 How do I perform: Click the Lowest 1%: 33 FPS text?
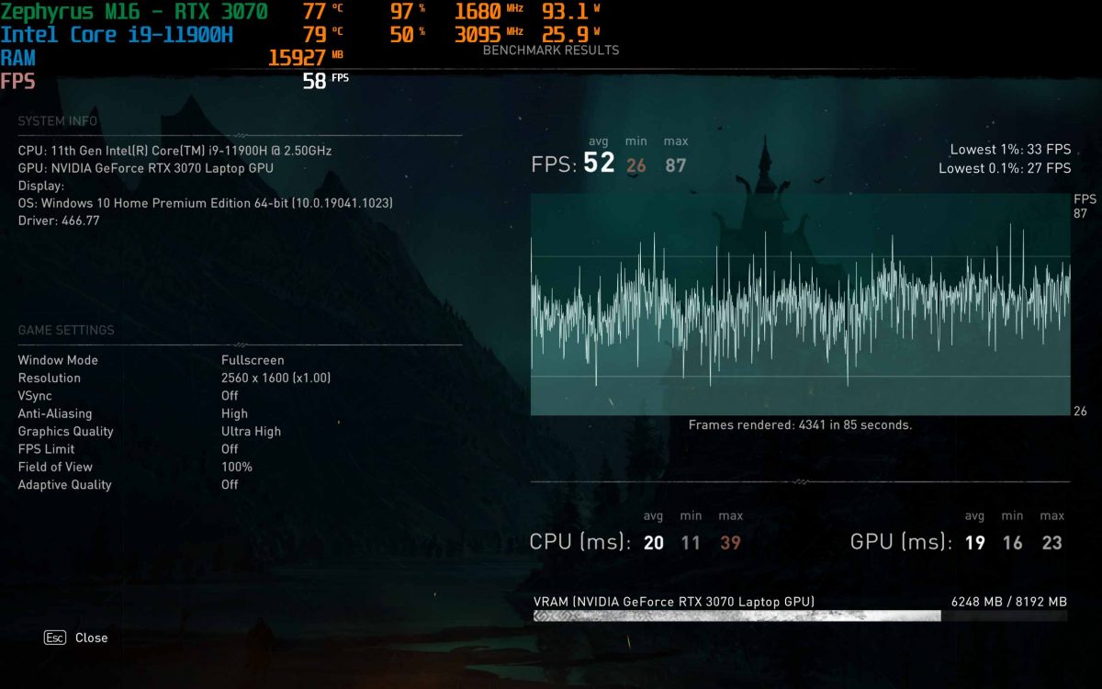pos(1010,150)
